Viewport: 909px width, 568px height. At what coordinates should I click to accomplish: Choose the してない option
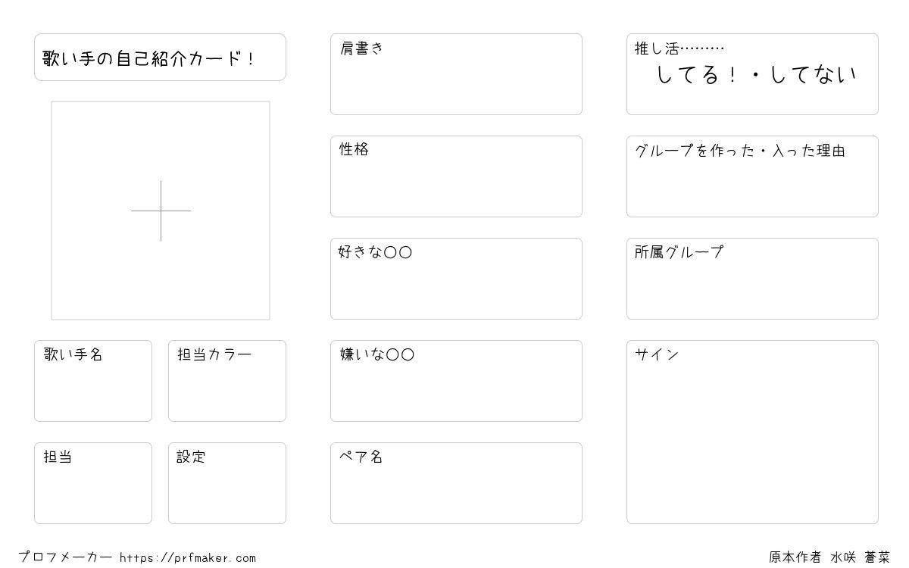813,75
